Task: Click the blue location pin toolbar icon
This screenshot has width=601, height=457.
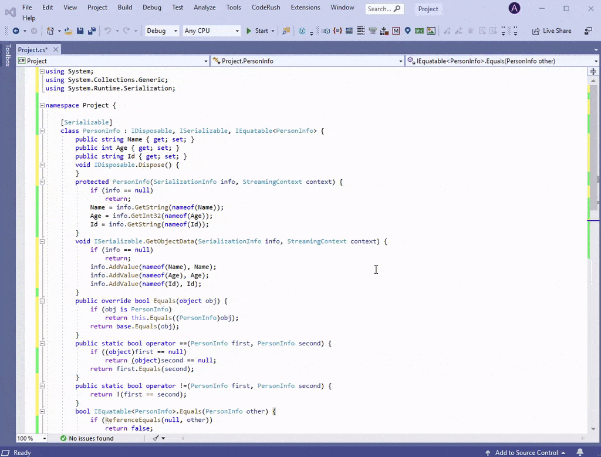Action: (408, 31)
